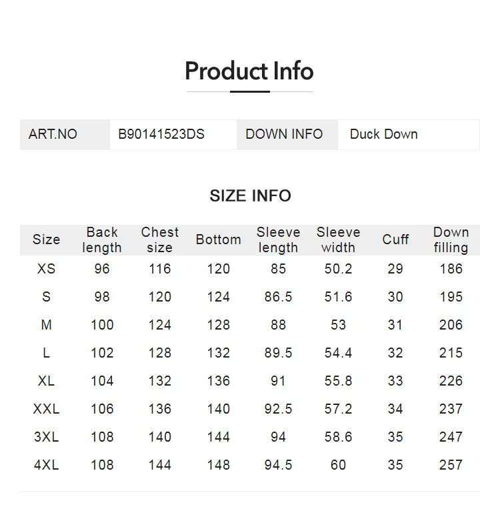Click the Back length column header
This screenshot has height=505, width=500.
[x=102, y=240]
